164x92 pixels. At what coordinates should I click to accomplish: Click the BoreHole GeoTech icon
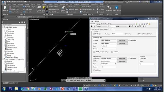pyautogui.click(x=109, y=8)
